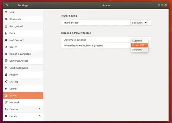The width and height of the screenshot is (172, 123).
Task: Select Network in sidebar
Action: pos(23,102)
